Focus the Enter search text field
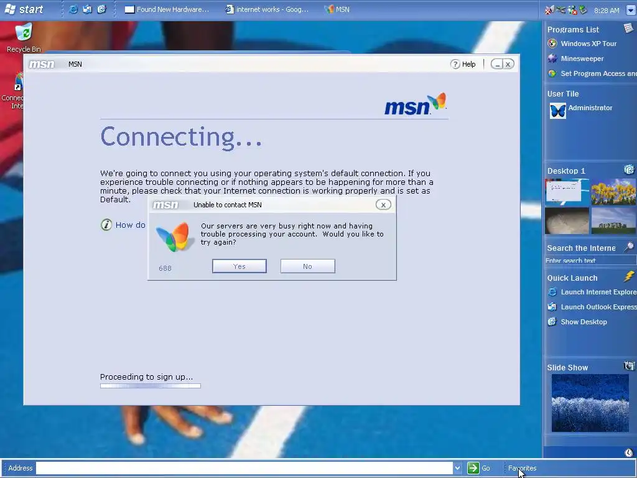Viewport: 637px width, 478px height. tap(591, 261)
